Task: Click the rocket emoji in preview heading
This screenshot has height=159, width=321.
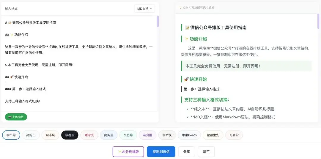Action: (186, 79)
